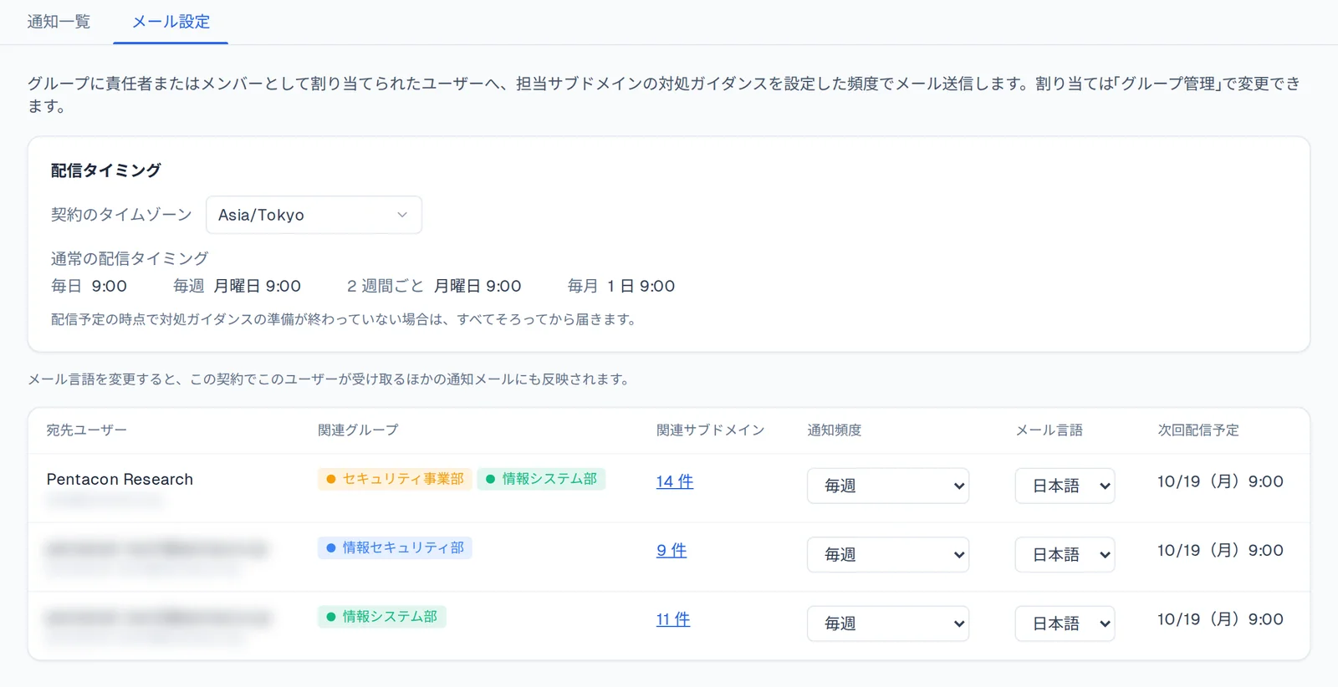
Task: Click the 毎週 月曜日 9:00 schedule text
Action: (237, 286)
